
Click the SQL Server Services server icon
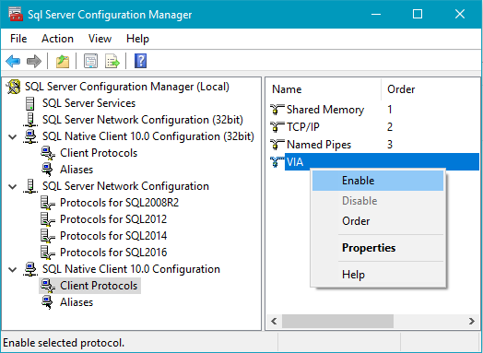pyautogui.click(x=29, y=103)
